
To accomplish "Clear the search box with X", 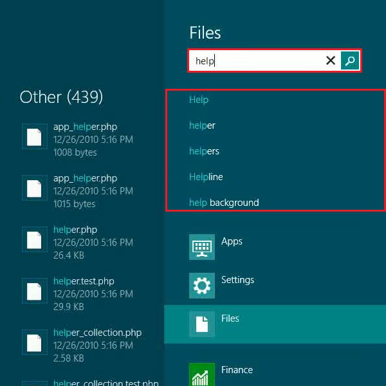I will pyautogui.click(x=331, y=60).
